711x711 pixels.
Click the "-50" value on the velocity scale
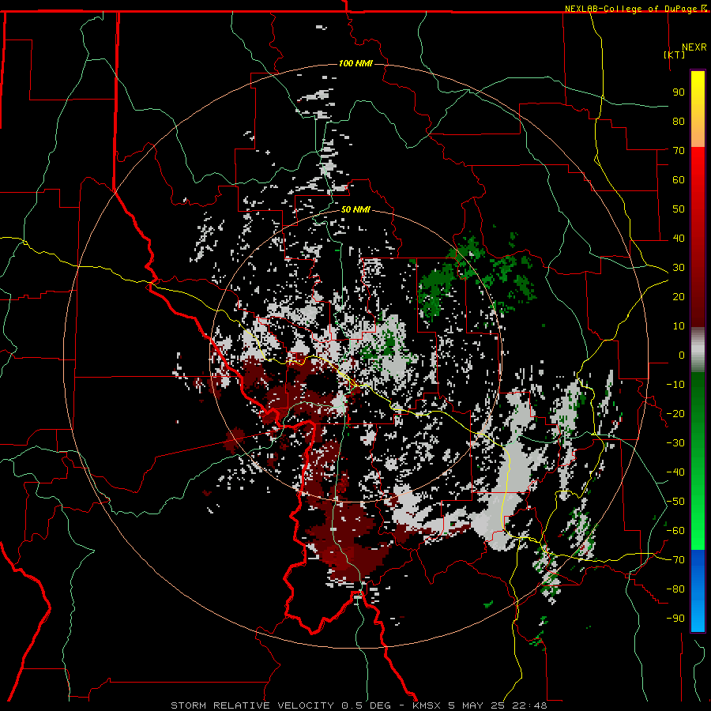(x=675, y=502)
